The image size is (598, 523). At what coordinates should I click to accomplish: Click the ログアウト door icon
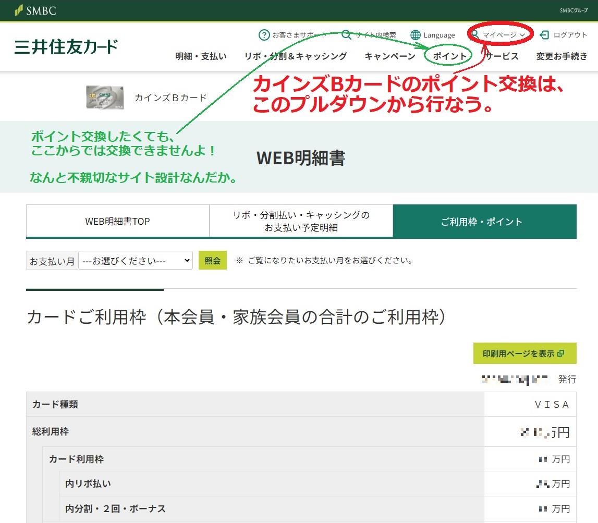tap(544, 35)
